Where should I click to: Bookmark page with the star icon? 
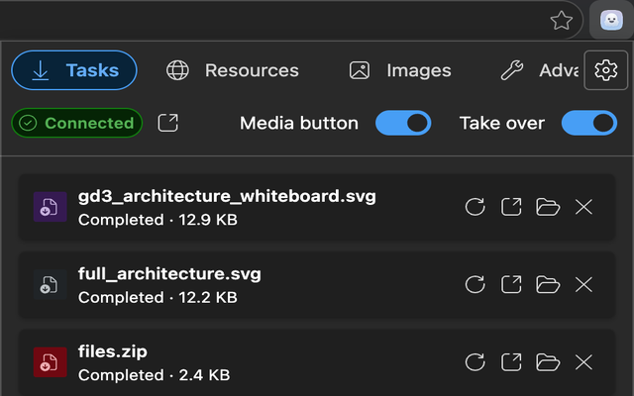pos(562,20)
